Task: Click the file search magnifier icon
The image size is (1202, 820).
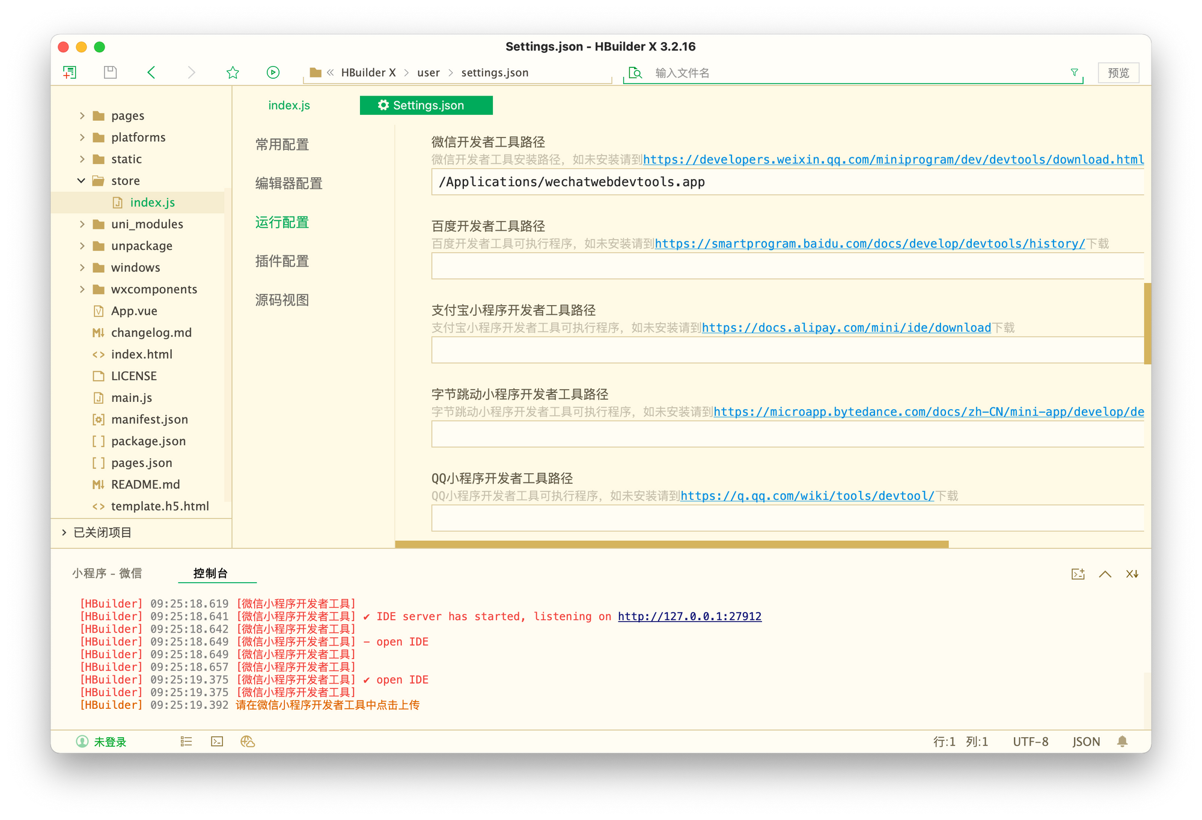Action: (x=635, y=73)
